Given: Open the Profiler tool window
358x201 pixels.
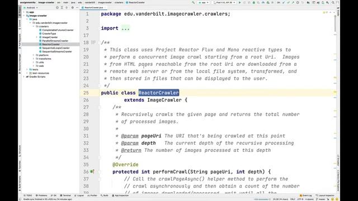Looking at the screenshot, I should 92,195.
